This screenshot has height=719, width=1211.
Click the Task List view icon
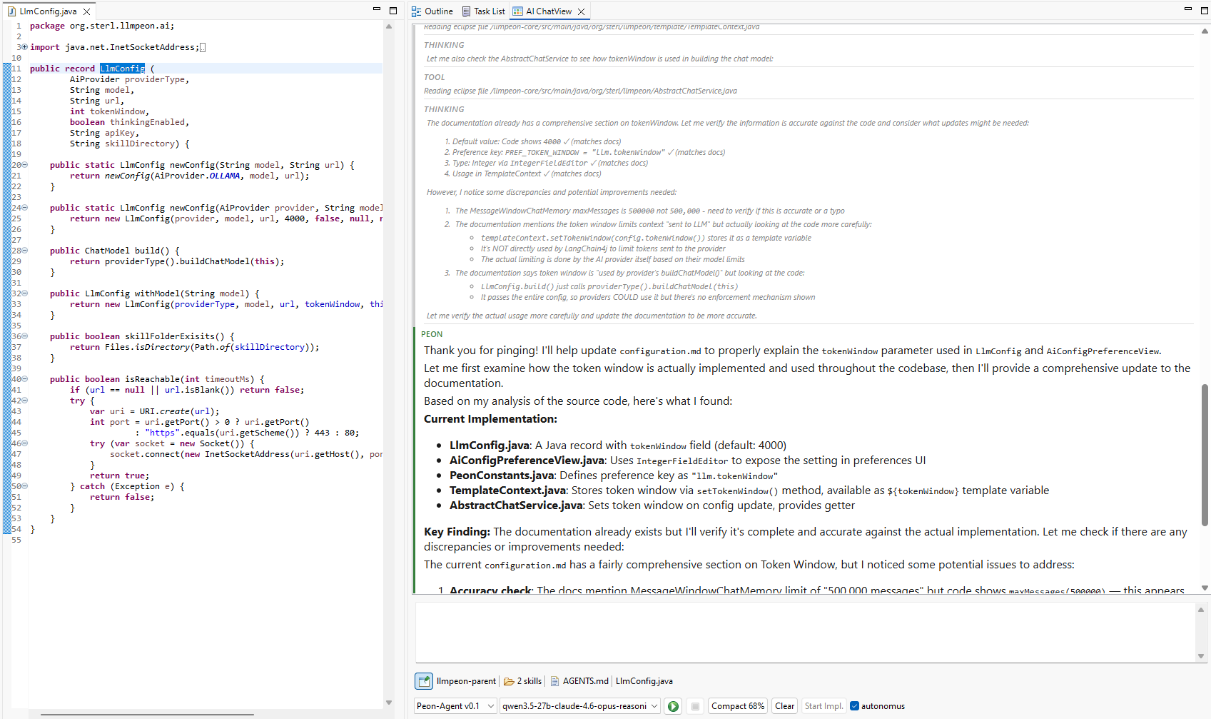point(466,11)
